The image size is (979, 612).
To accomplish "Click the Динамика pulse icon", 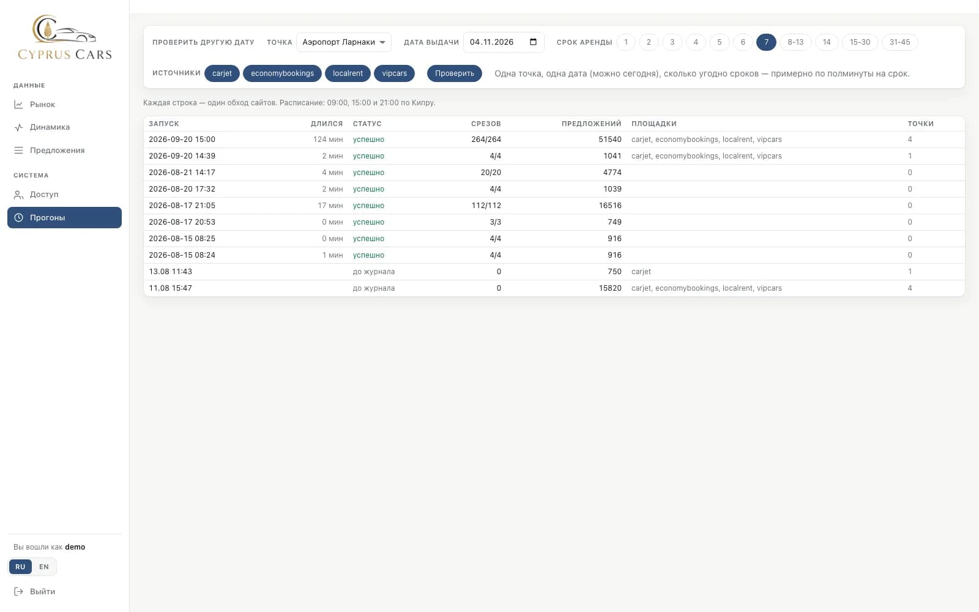I will [19, 127].
